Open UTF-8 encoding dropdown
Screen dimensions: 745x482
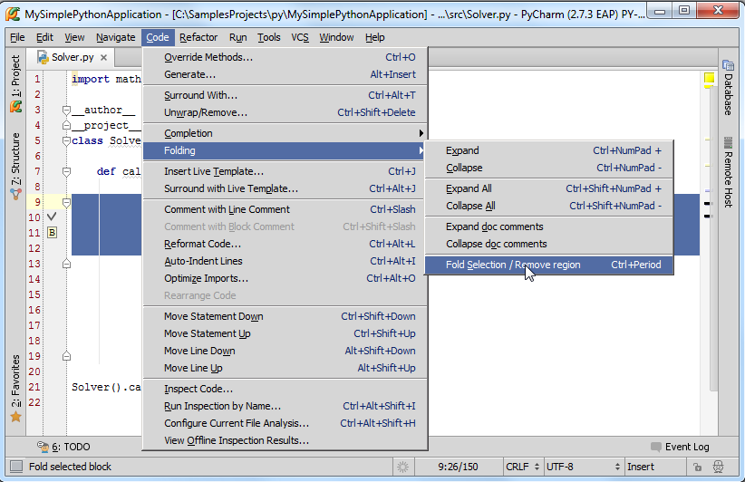[x=584, y=467]
